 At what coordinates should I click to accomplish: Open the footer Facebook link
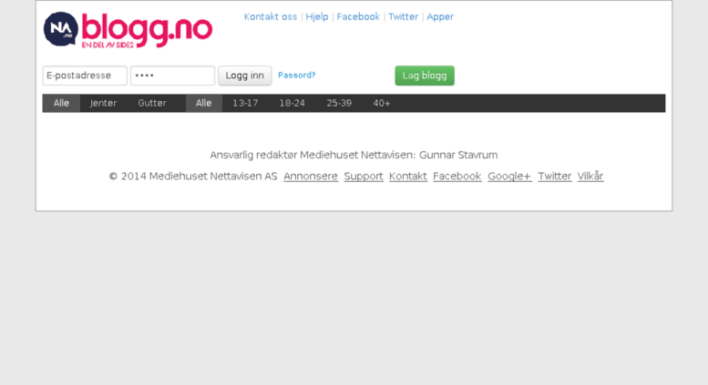pos(457,177)
